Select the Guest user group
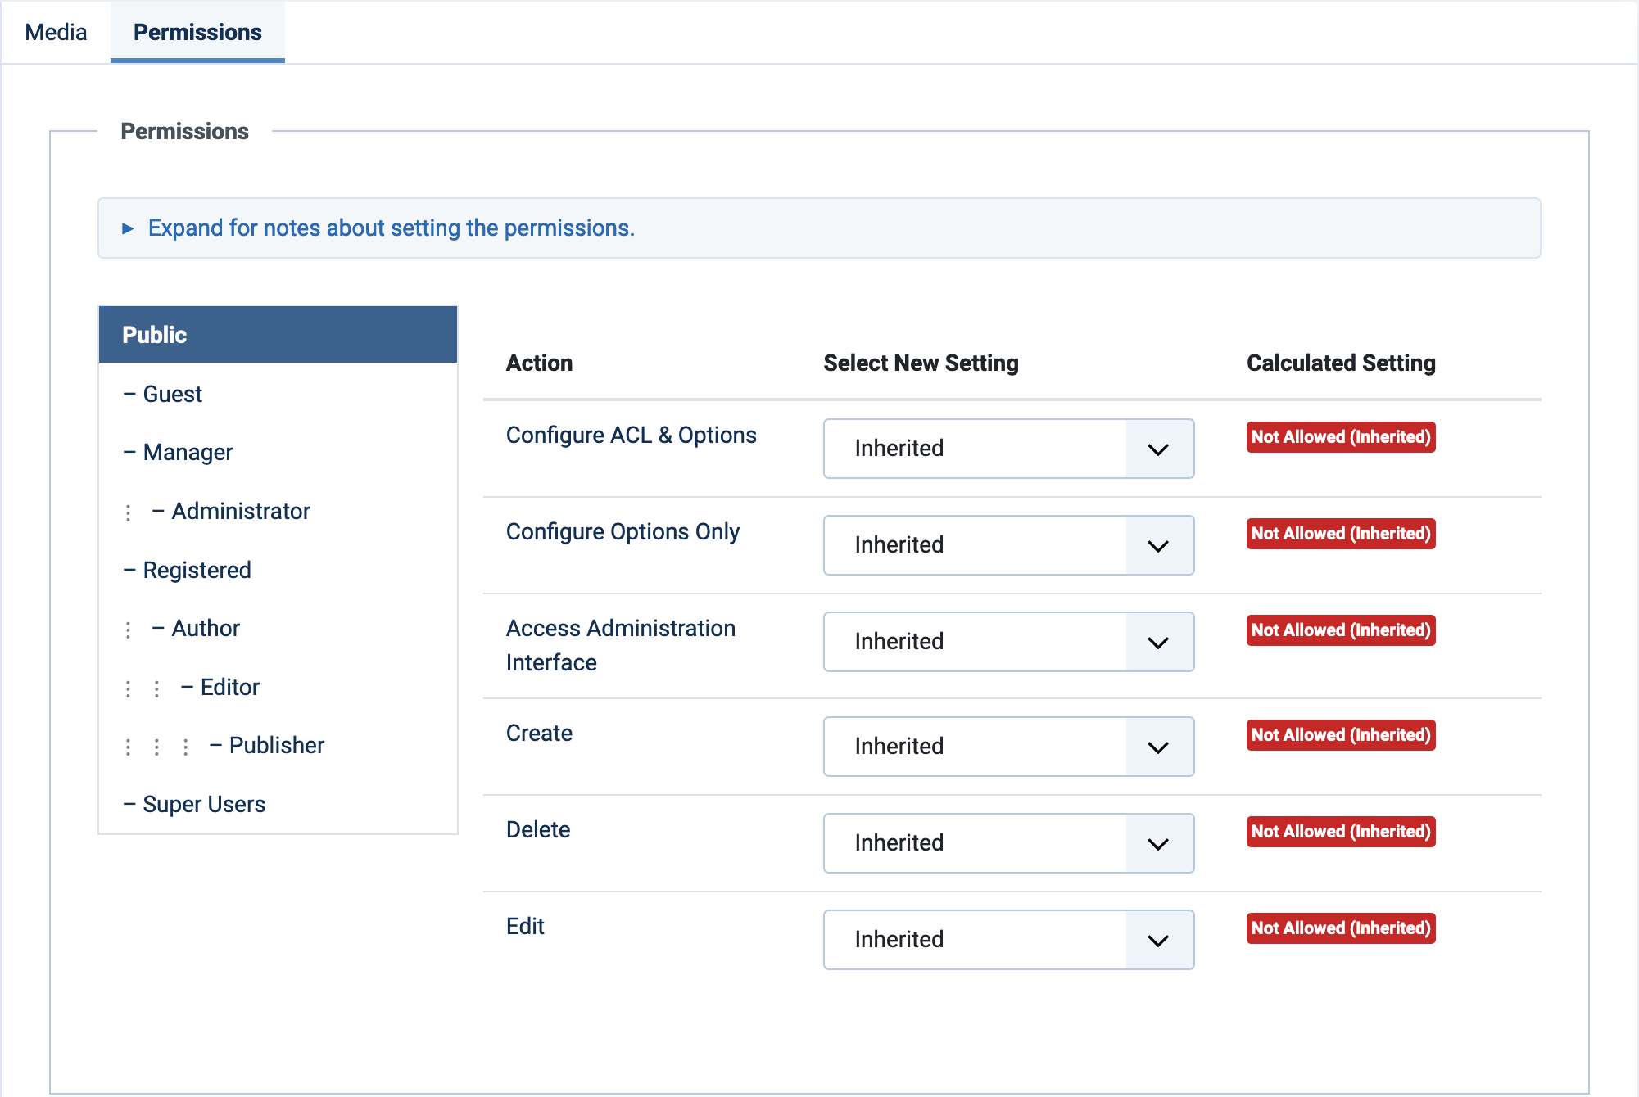 click(172, 394)
